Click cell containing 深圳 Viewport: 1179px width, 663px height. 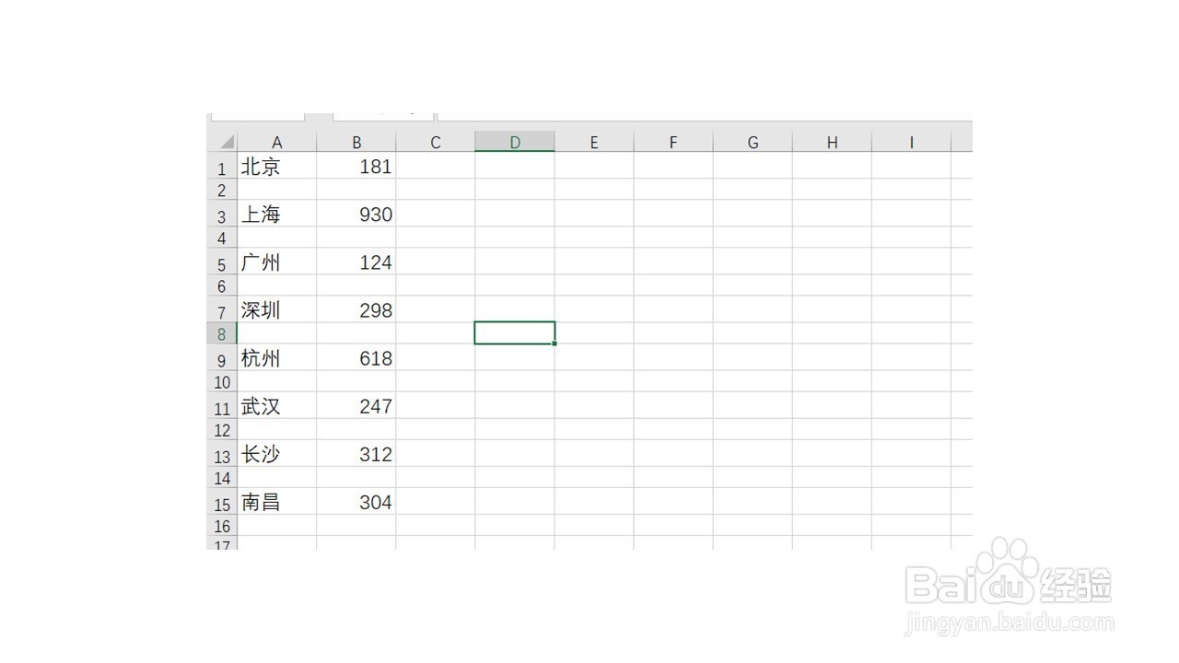276,309
